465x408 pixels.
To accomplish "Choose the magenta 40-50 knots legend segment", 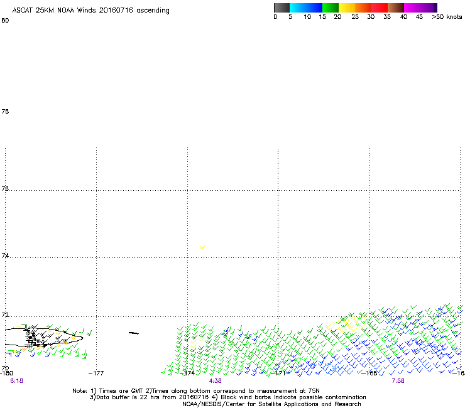I will click(420, 8).
